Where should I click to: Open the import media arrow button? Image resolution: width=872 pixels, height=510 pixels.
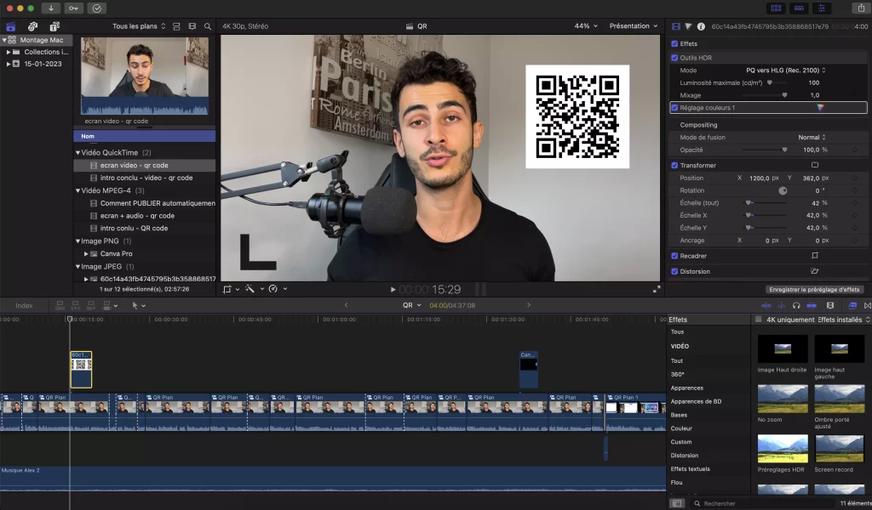[50, 8]
